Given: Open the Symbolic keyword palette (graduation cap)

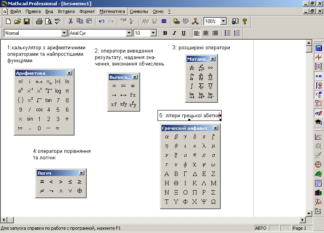Looking at the screenshot, I should [318, 122].
